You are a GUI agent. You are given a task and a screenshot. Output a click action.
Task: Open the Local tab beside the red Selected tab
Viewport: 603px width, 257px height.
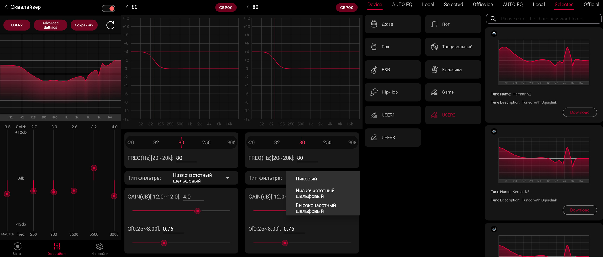coord(538,5)
